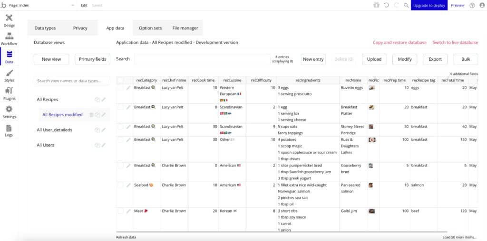
Task: Click the pencil icon next to All Users
Action: [104, 145]
